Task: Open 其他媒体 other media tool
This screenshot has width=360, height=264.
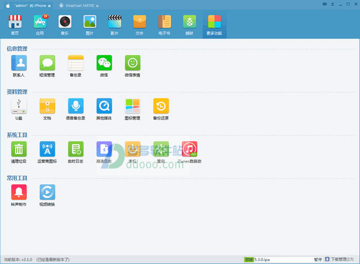Action: (x=104, y=109)
